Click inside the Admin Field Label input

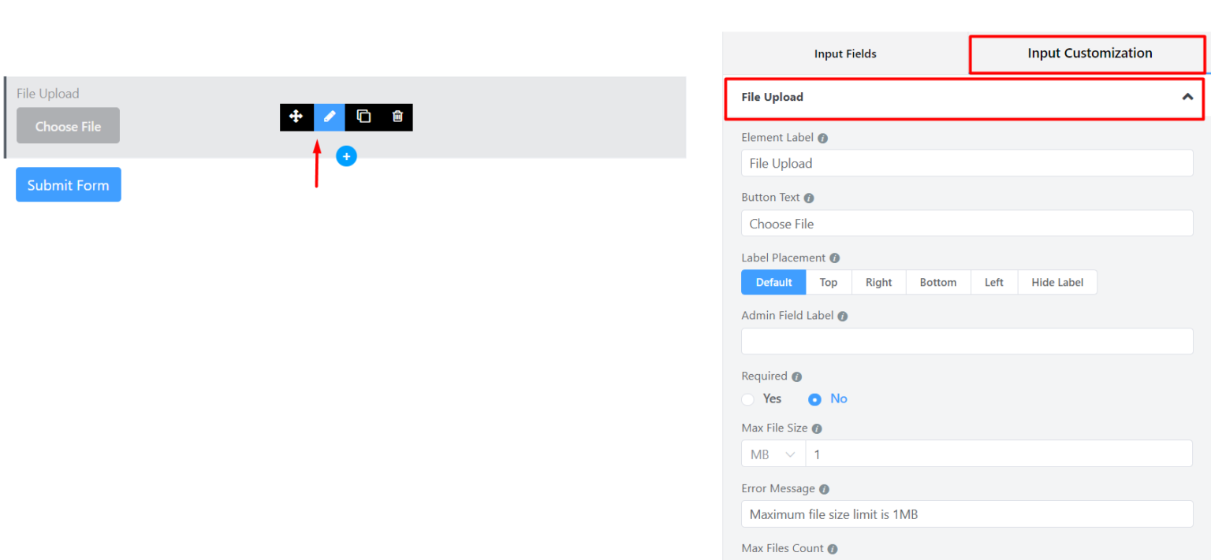coord(966,341)
